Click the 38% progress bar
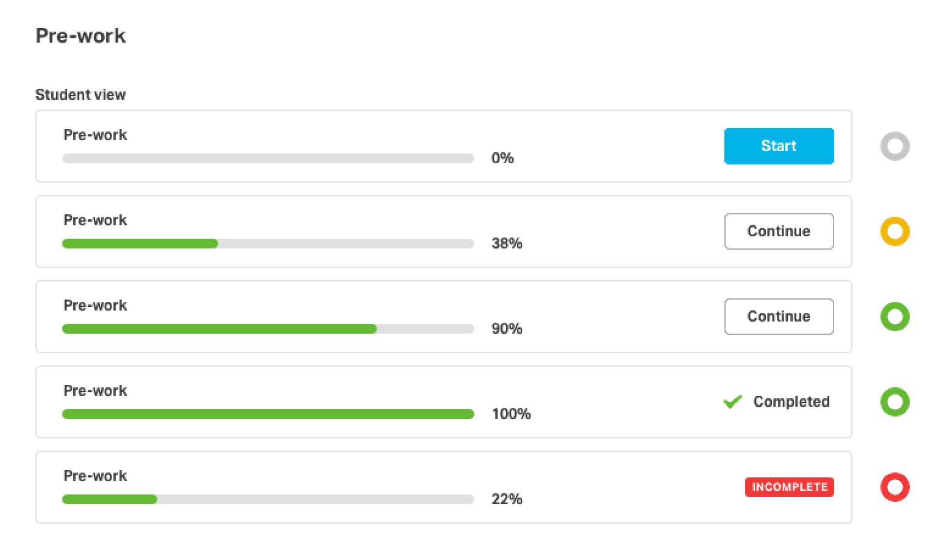 (x=268, y=244)
